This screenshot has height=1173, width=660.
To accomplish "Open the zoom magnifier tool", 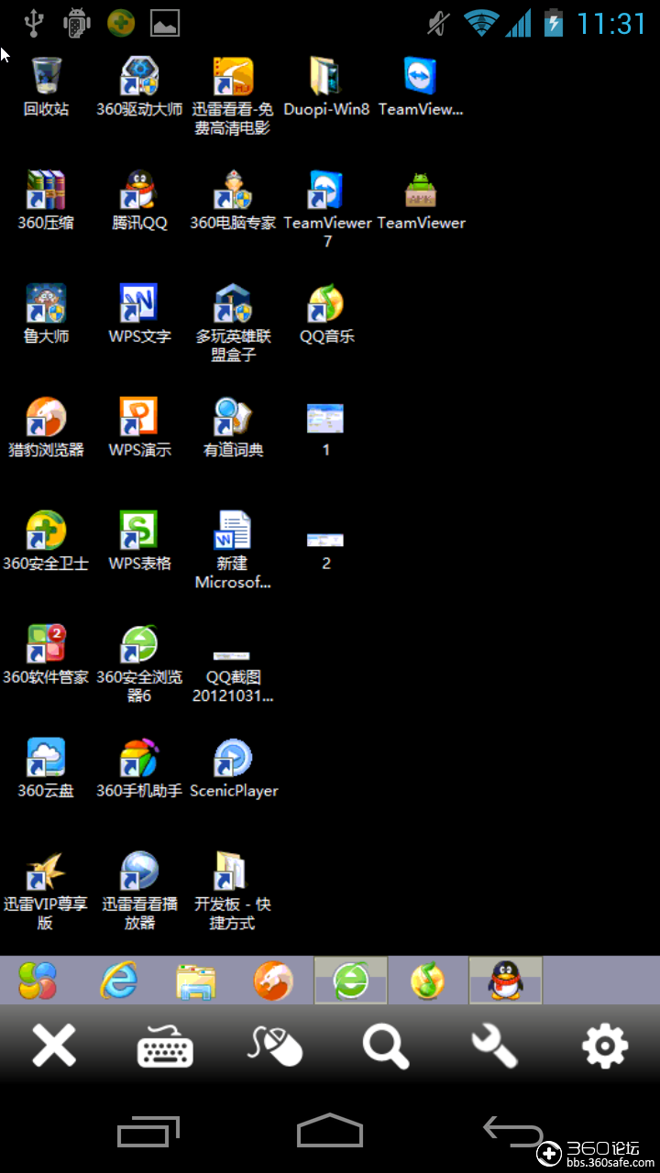I will [x=385, y=1046].
